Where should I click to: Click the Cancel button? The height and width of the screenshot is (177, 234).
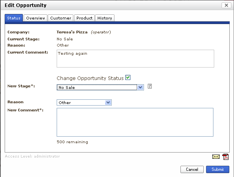pyautogui.click(x=192, y=169)
